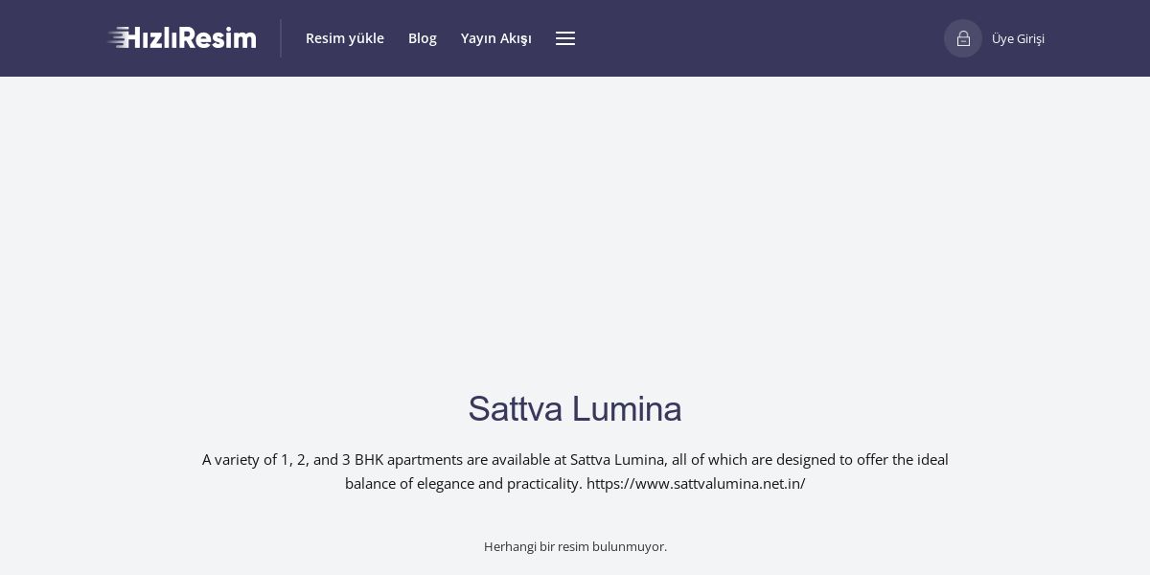Viewport: 1150px width, 575px height.
Task: Click the Sattva Lumina heading
Action: 575,409
